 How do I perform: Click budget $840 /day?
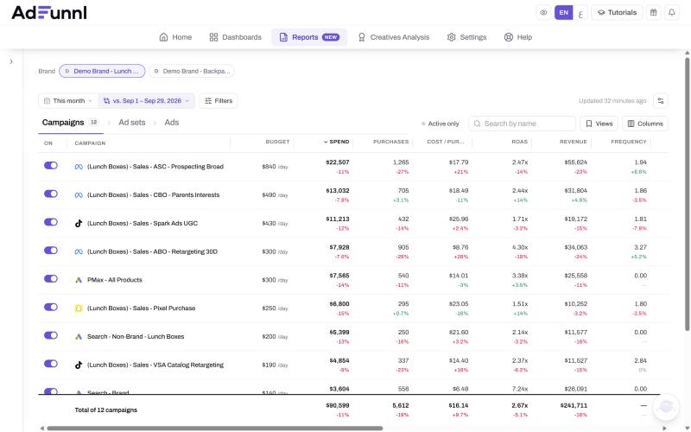coord(275,167)
